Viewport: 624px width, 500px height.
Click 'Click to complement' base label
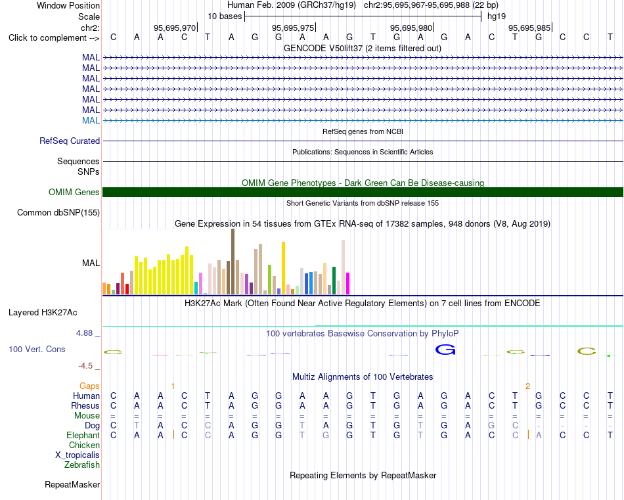(54, 38)
